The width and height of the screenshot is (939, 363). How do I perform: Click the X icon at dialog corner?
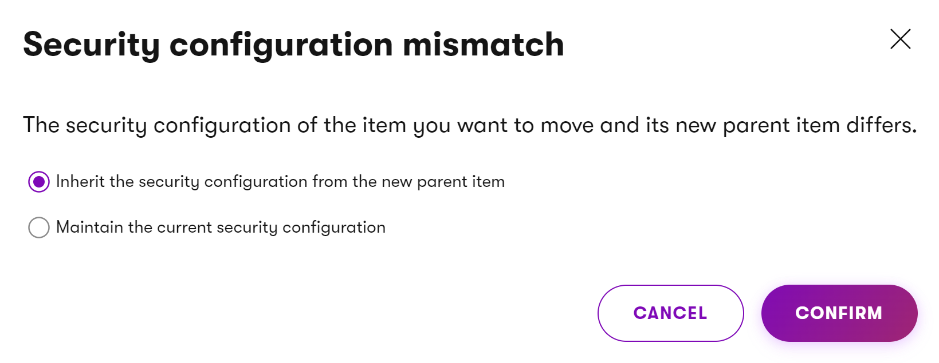pos(900,39)
